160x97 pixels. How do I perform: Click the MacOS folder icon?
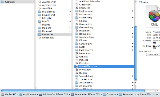40,21
